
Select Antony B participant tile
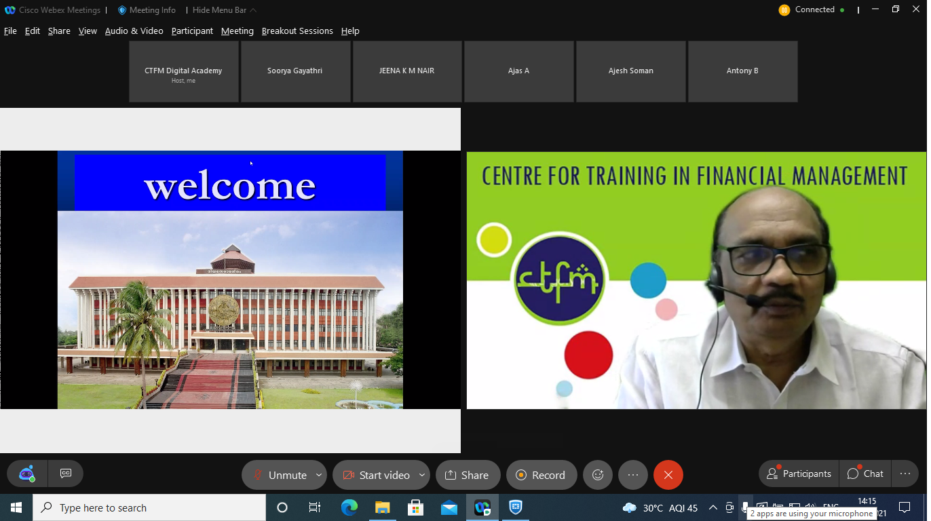click(x=742, y=71)
